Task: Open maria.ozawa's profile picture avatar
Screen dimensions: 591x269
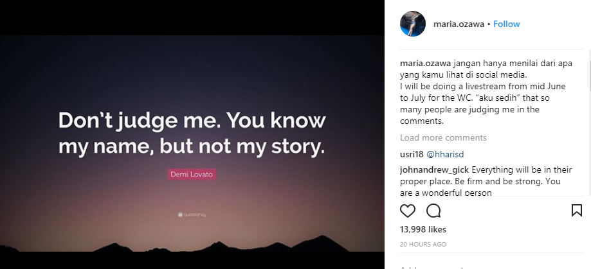Action: pyautogui.click(x=412, y=24)
